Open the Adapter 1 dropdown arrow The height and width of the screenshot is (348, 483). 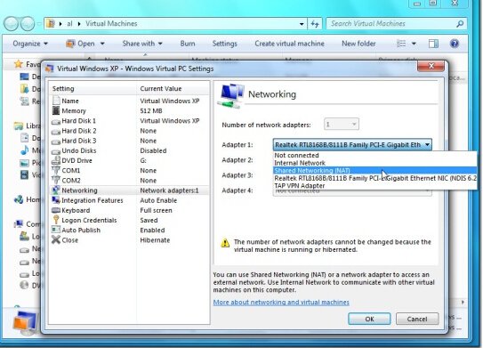click(427, 145)
